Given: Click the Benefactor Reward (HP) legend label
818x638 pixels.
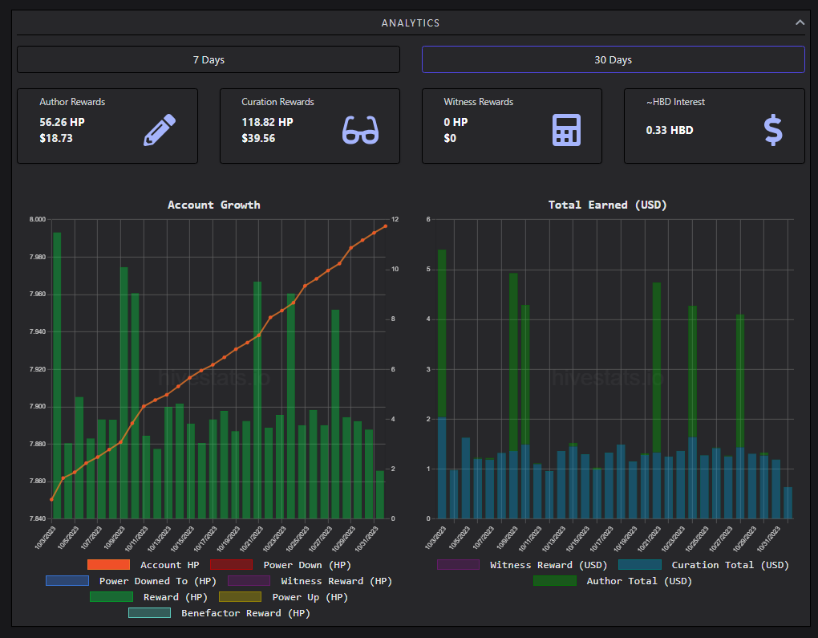Looking at the screenshot, I should (245, 613).
